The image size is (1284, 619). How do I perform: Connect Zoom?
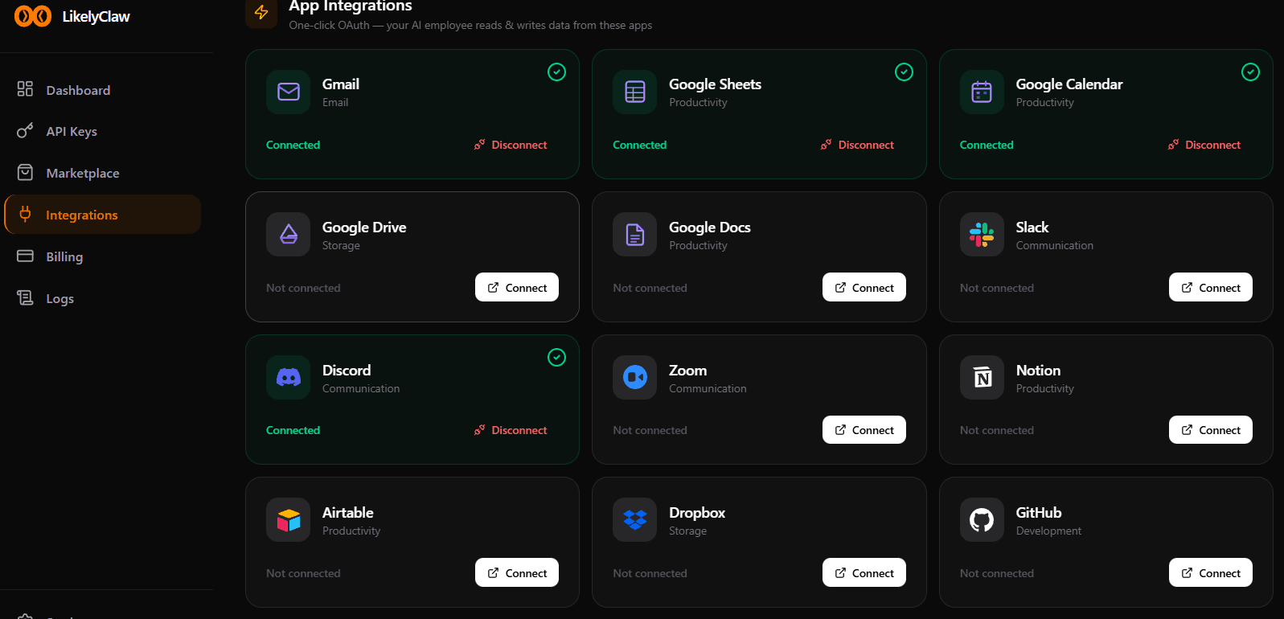[x=864, y=430]
